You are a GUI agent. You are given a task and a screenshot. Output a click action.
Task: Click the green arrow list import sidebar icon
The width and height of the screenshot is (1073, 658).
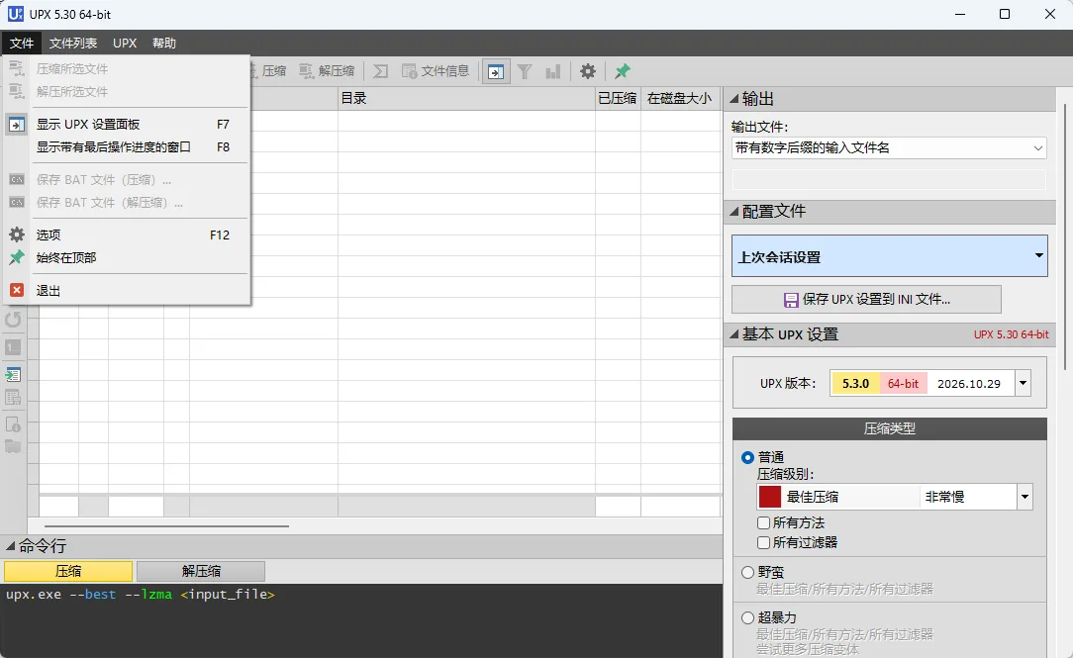(13, 374)
